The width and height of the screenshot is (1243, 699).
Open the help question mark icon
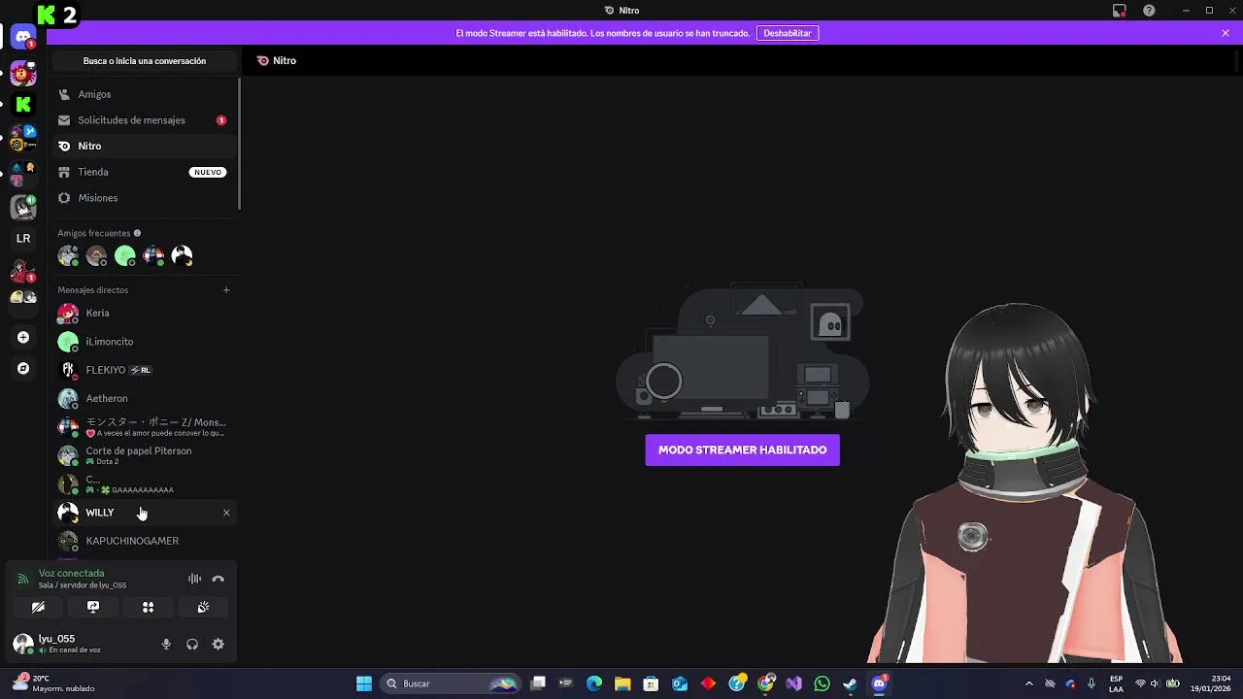1150,11
